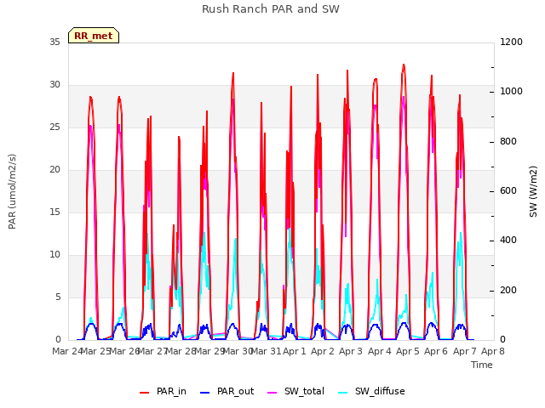Image resolution: width=545 pixels, height=408 pixels.
Task: Click the PAR (umol/m2/s) axis label
Action: [x=12, y=191]
